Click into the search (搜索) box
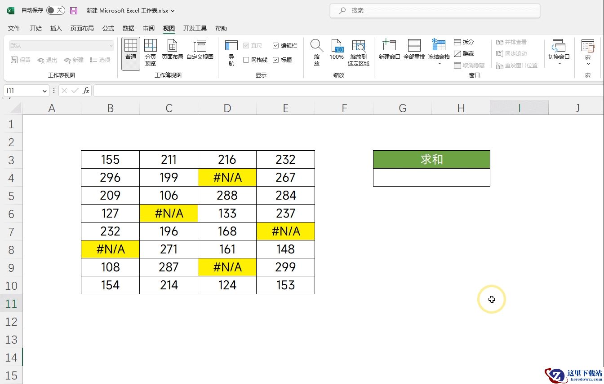604x384 pixels. tap(435, 10)
